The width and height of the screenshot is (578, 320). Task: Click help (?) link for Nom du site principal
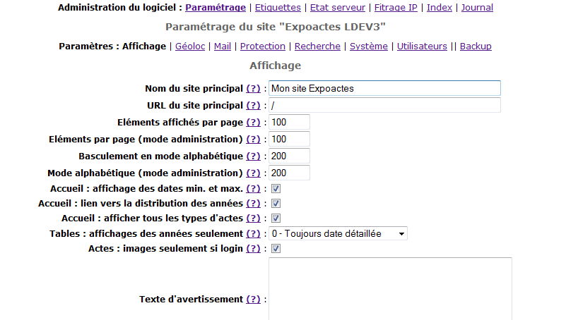coord(253,89)
